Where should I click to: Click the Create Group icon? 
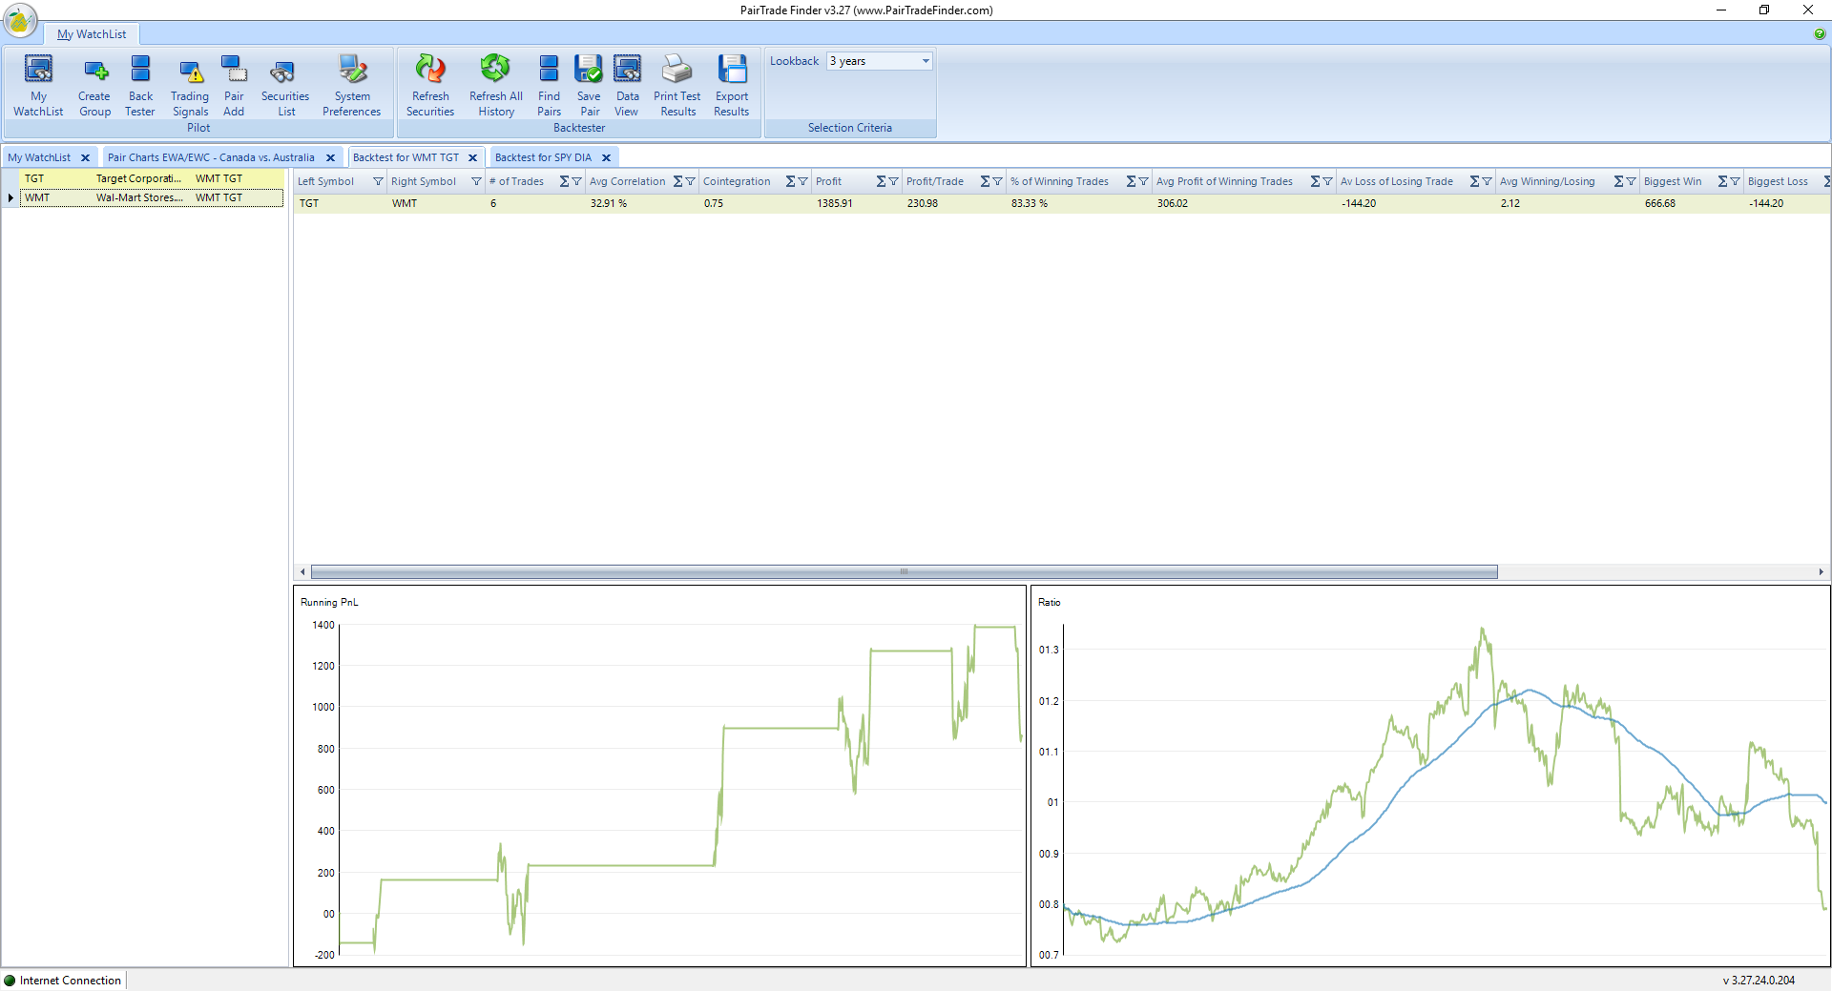click(94, 85)
